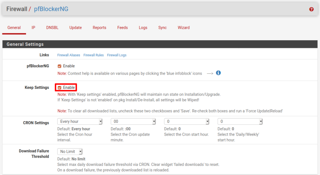320x175 pixels.
Task: Click the 'Default: No limit' text
Action: tap(71, 159)
